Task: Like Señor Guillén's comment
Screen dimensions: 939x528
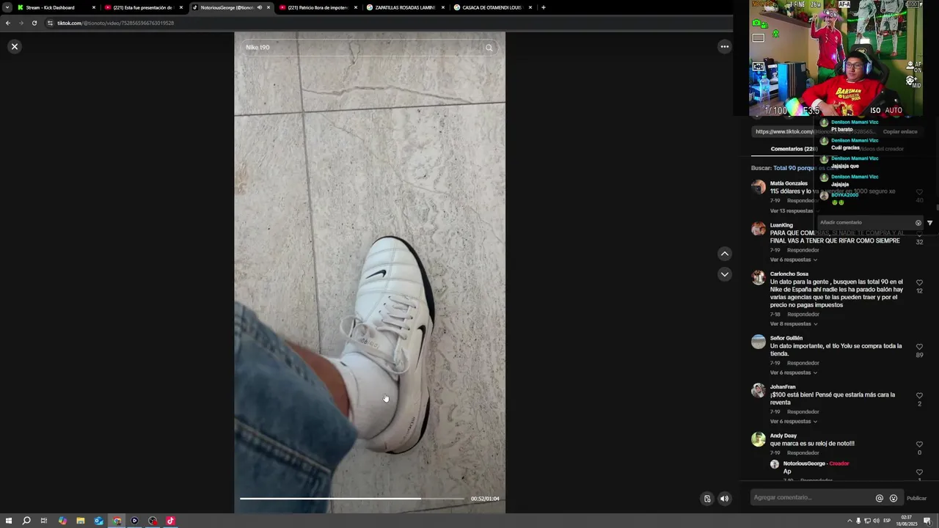Action: pos(919,347)
